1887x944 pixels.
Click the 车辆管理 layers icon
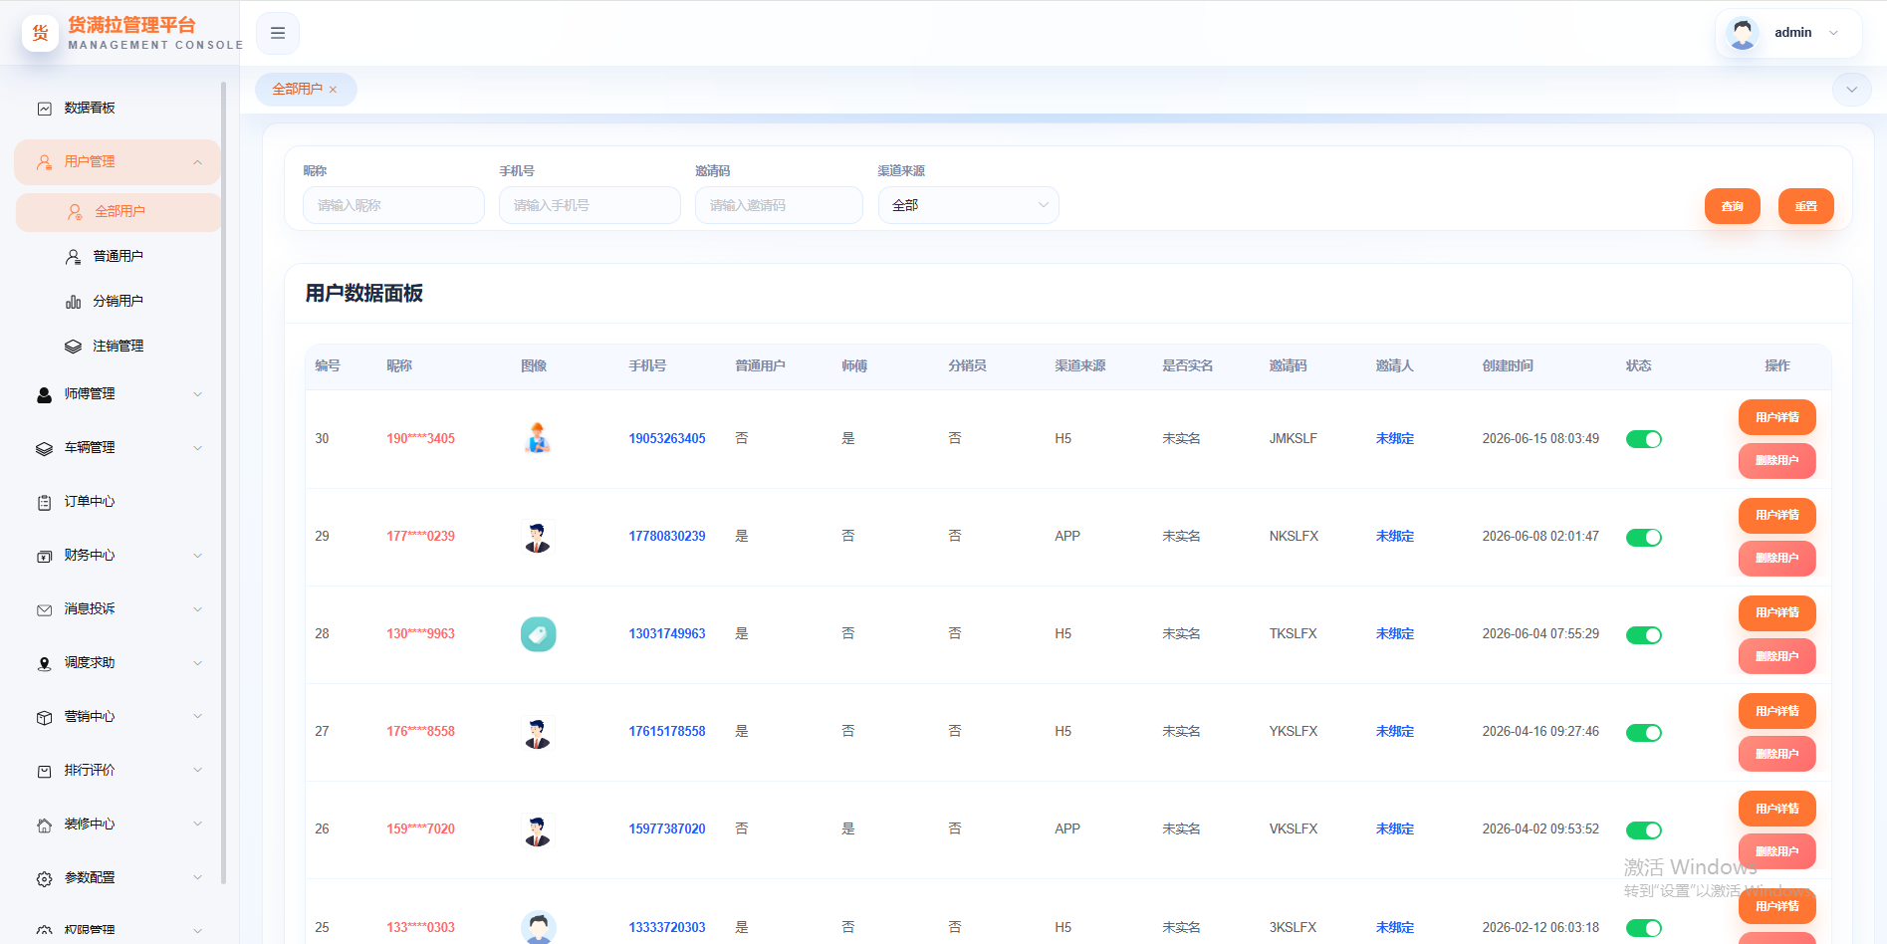point(45,449)
